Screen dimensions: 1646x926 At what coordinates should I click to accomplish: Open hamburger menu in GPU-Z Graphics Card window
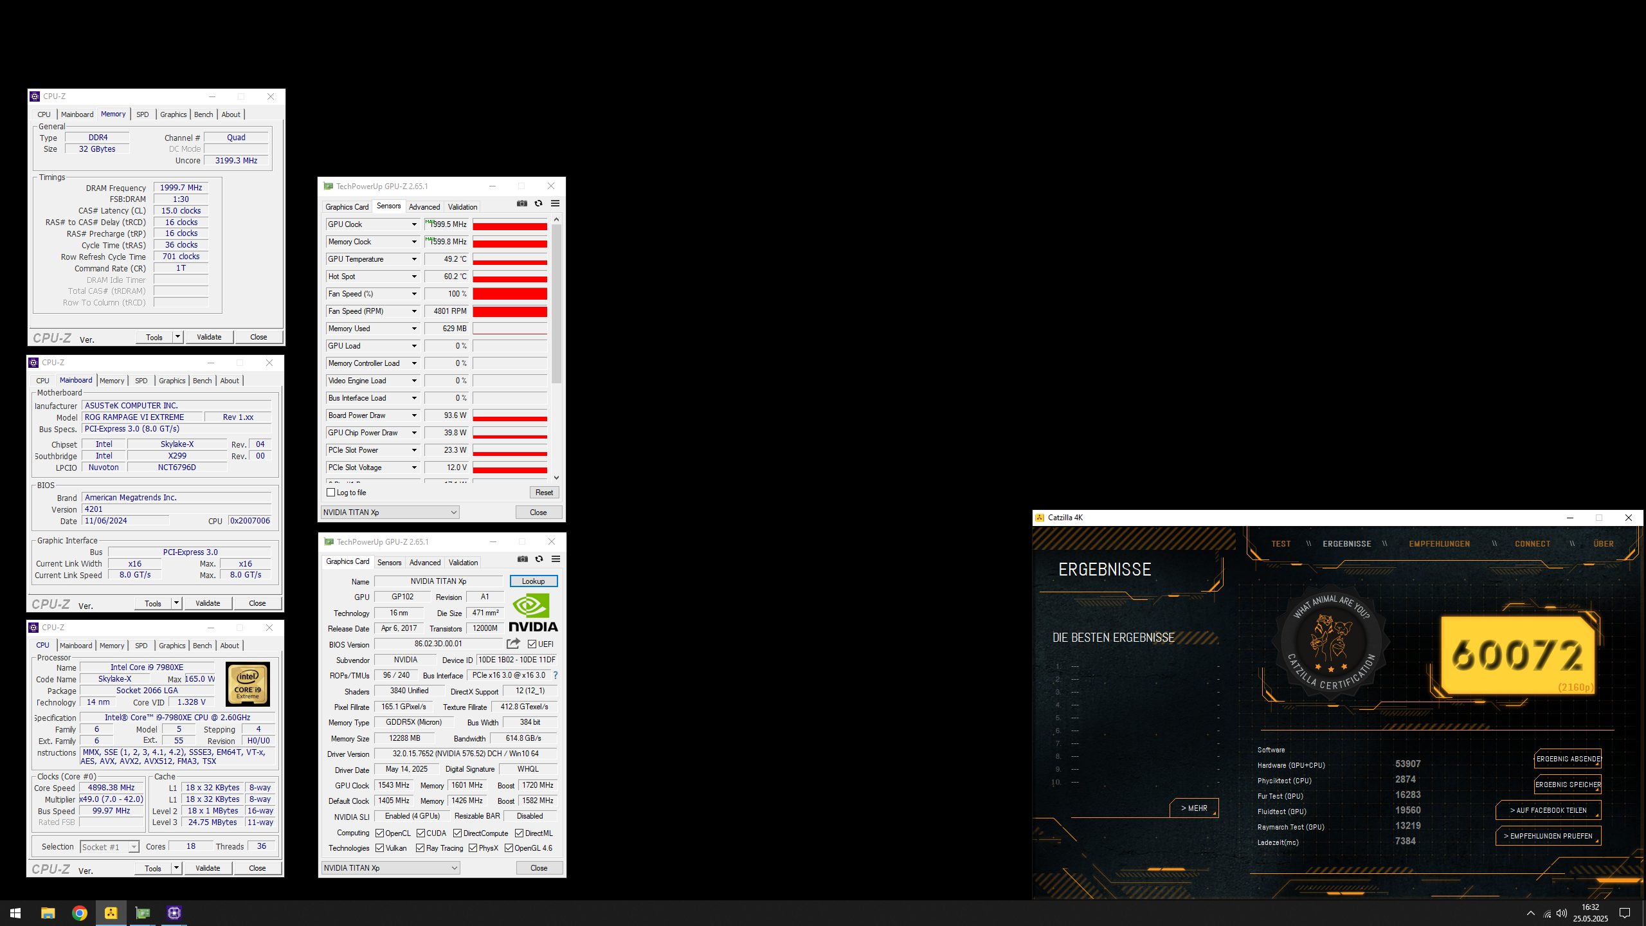point(556,559)
